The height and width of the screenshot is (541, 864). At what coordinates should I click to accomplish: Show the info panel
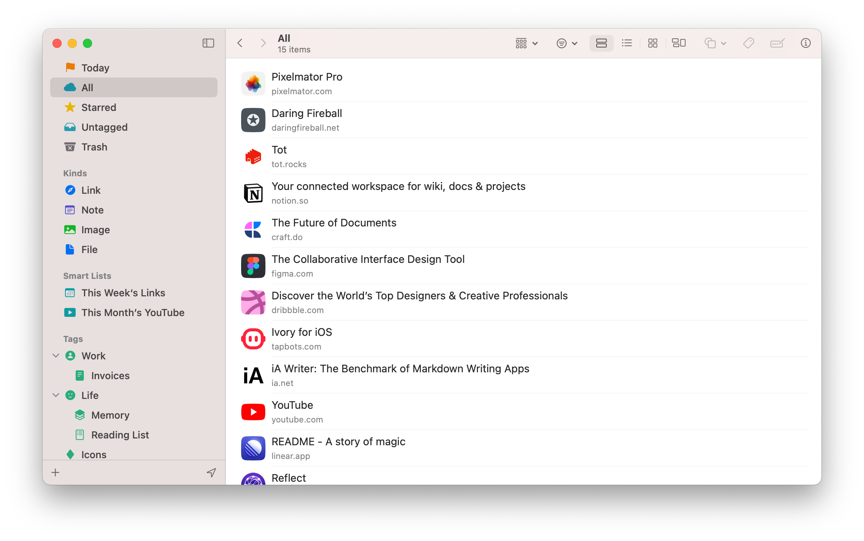(805, 43)
